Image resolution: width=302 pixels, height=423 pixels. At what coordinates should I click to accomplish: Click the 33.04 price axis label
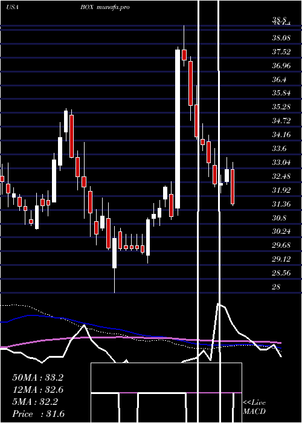(281, 163)
